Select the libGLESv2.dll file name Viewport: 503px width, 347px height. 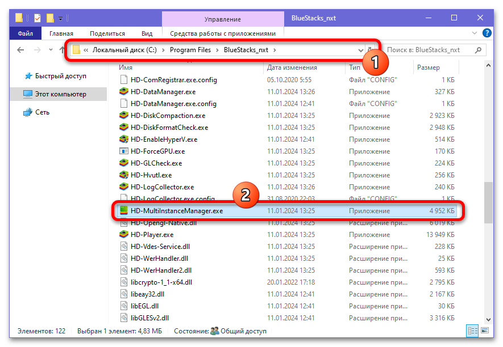150,318
